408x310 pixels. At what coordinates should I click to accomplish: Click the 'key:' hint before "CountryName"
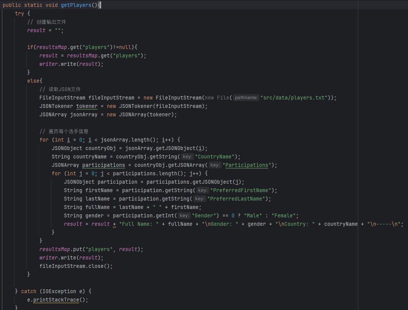(x=187, y=157)
